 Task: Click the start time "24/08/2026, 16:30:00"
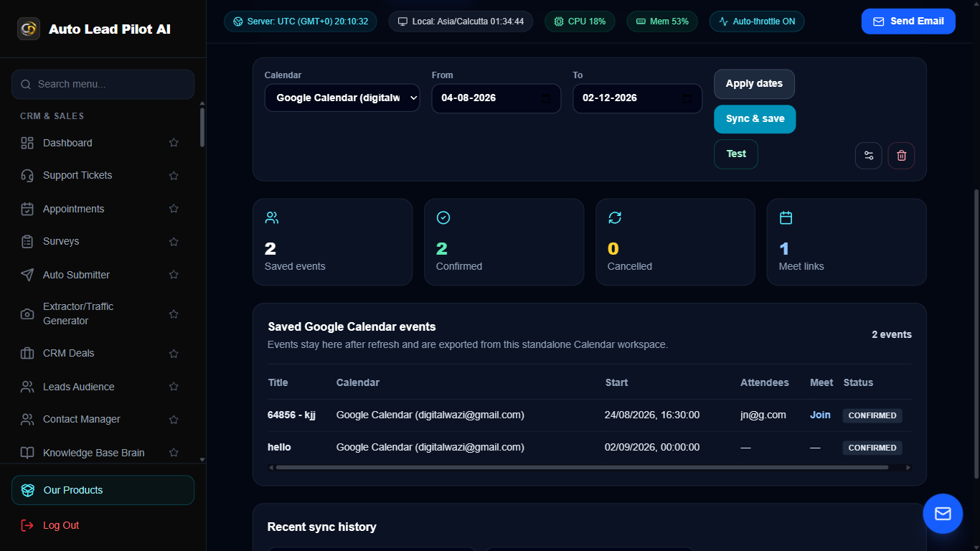[652, 415]
